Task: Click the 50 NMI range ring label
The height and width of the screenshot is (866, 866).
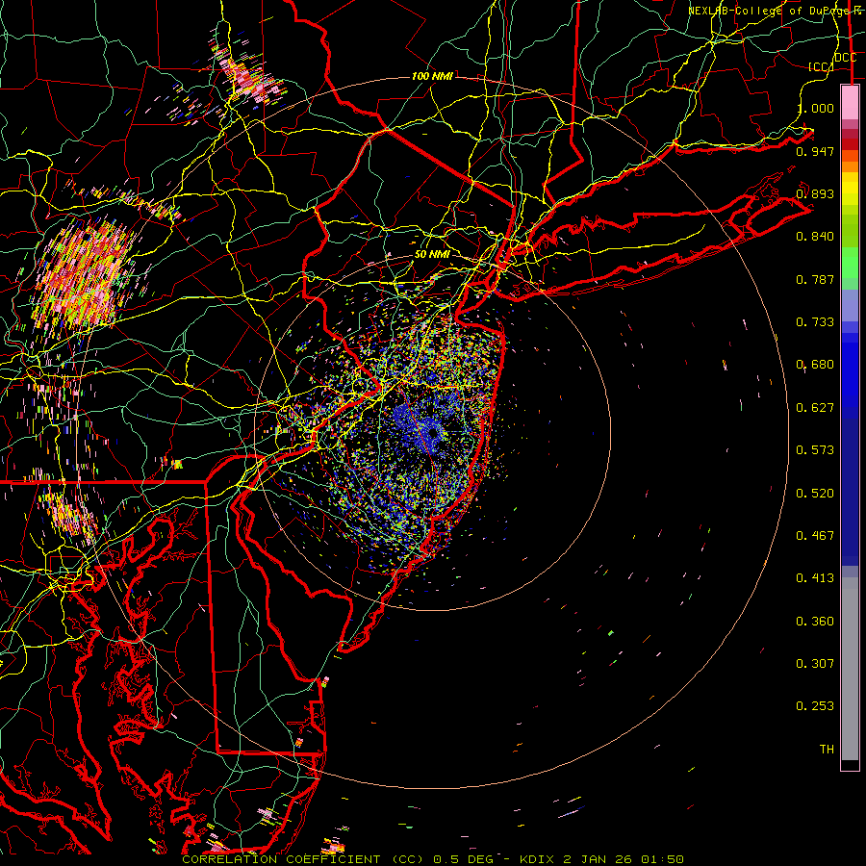Action: coord(432,254)
